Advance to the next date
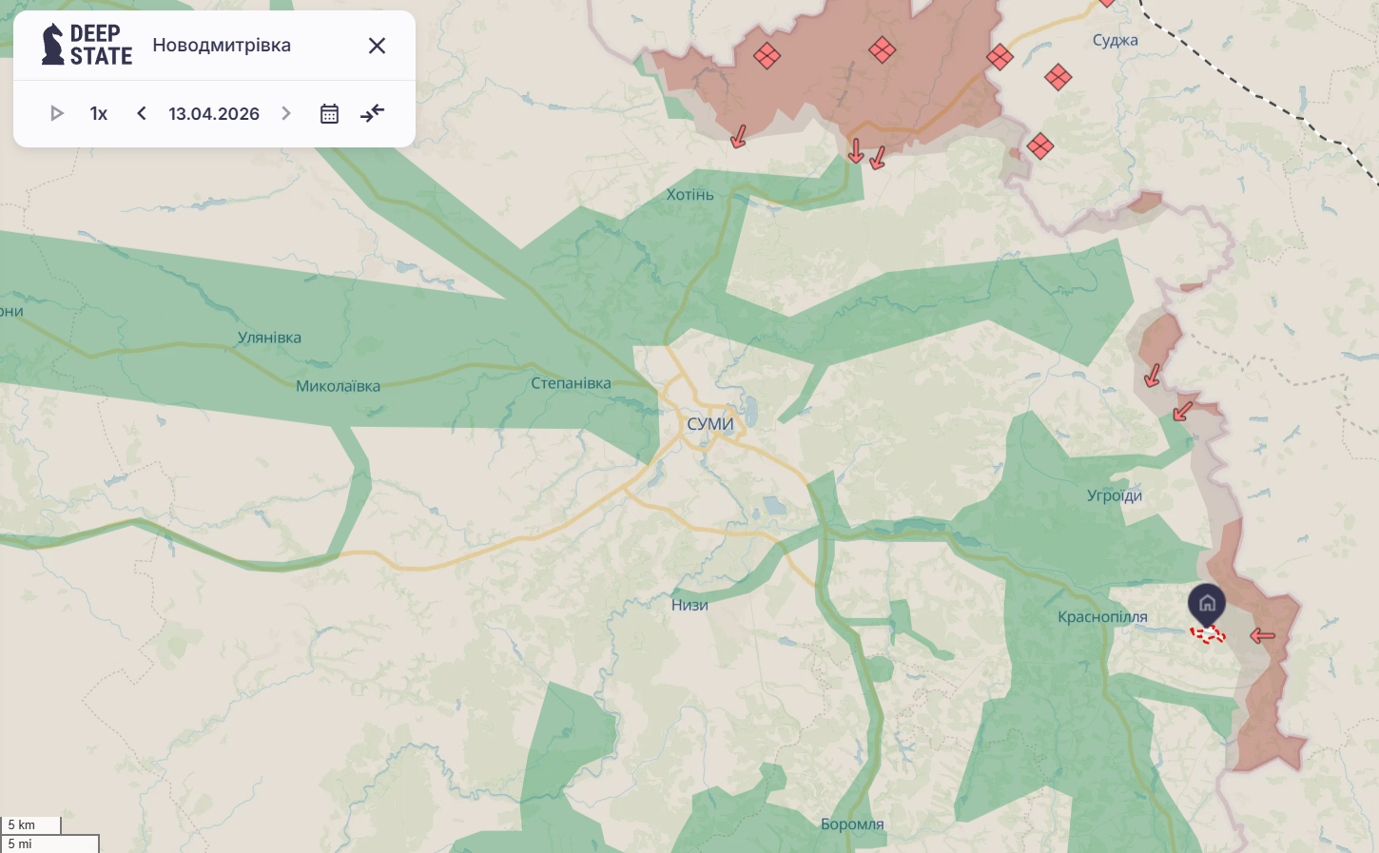This screenshot has height=853, width=1379. click(285, 114)
